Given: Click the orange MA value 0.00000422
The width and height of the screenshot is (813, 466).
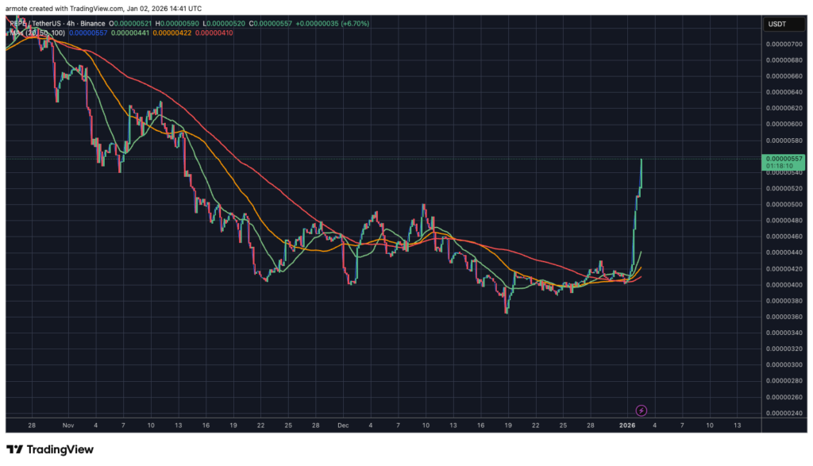Looking at the screenshot, I should point(173,33).
